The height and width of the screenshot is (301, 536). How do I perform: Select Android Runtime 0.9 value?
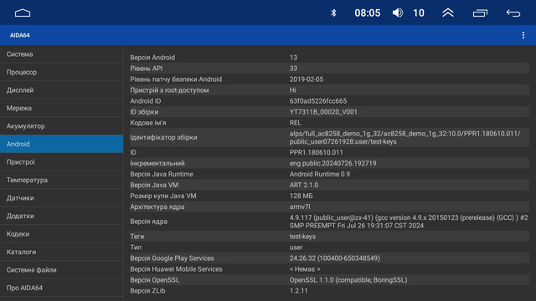(320, 174)
